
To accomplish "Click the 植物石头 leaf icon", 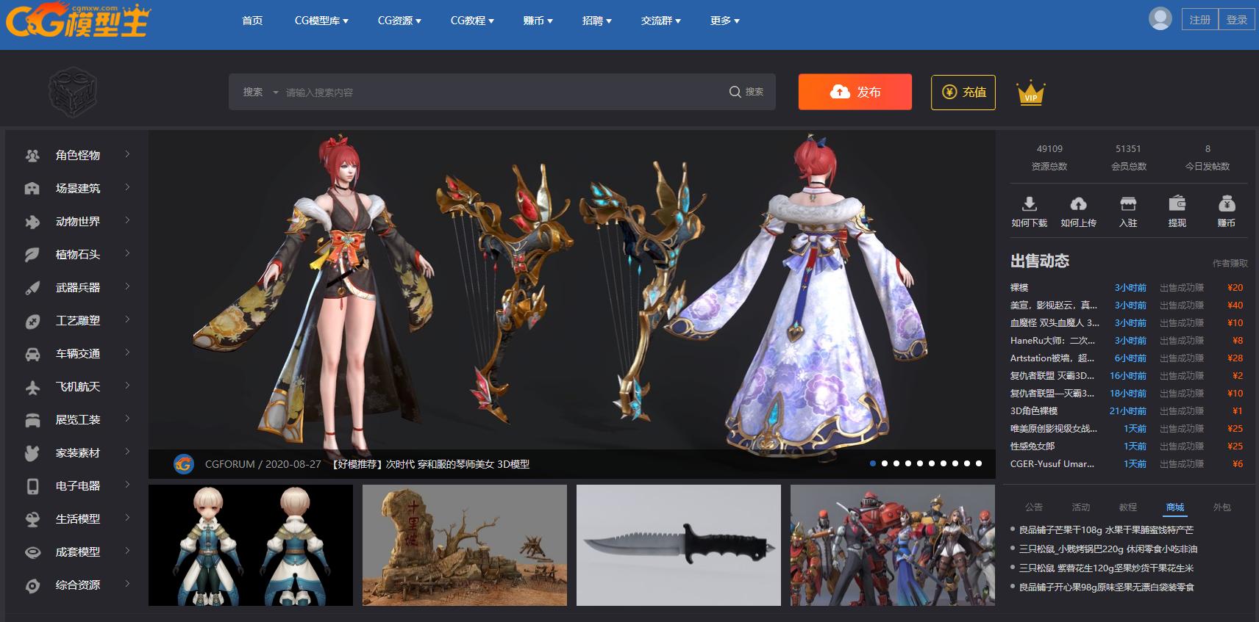I will [x=32, y=255].
